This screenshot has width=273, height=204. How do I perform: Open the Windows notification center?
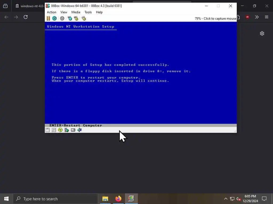(264, 199)
